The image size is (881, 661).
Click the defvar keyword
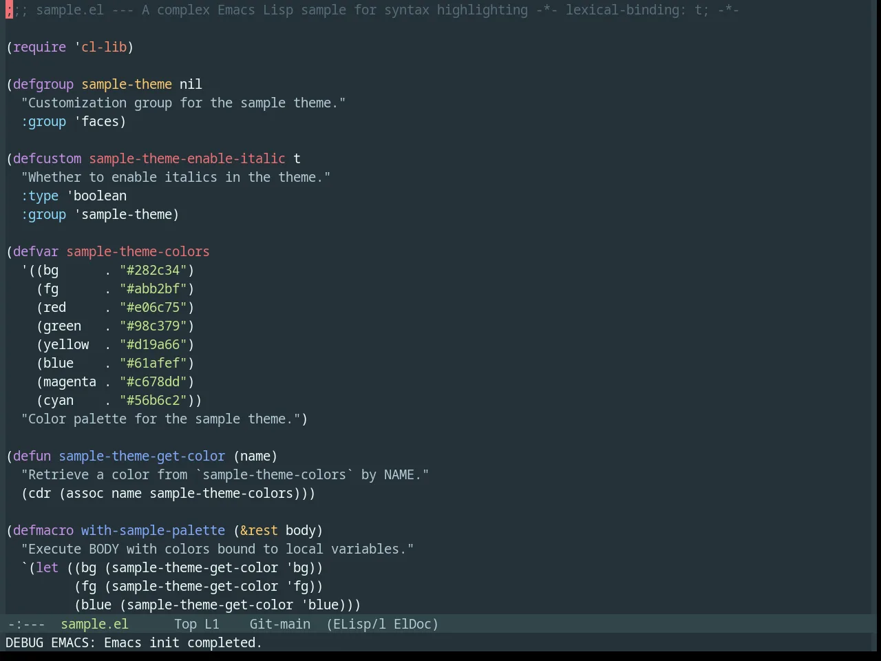36,251
